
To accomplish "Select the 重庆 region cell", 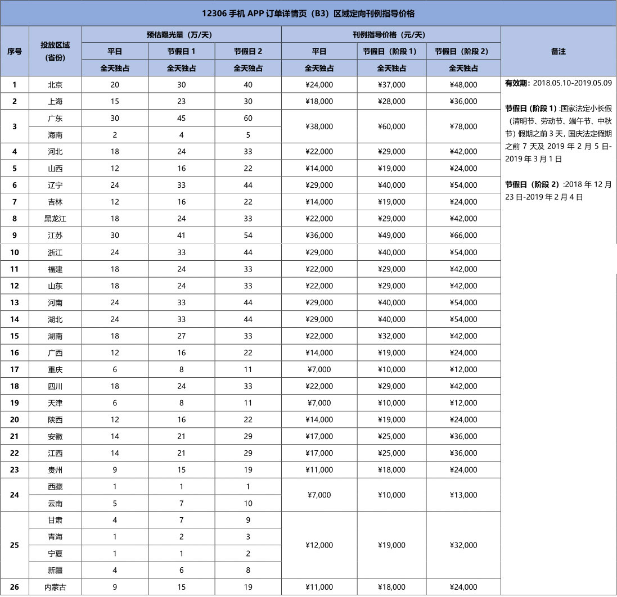I will pyautogui.click(x=55, y=369).
